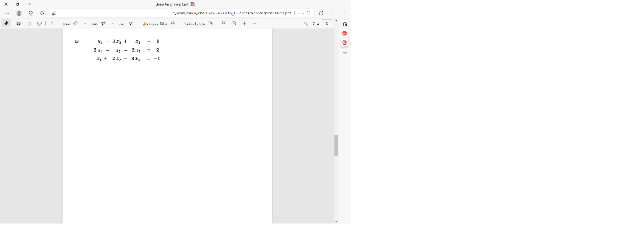Image resolution: width=634 pixels, height=234 pixels.
Task: Click the save PDF icon
Action: point(19,24)
